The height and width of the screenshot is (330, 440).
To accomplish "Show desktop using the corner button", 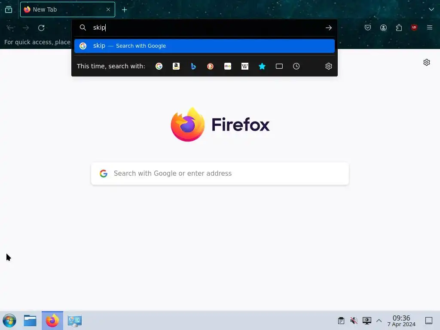I will 429,321.
